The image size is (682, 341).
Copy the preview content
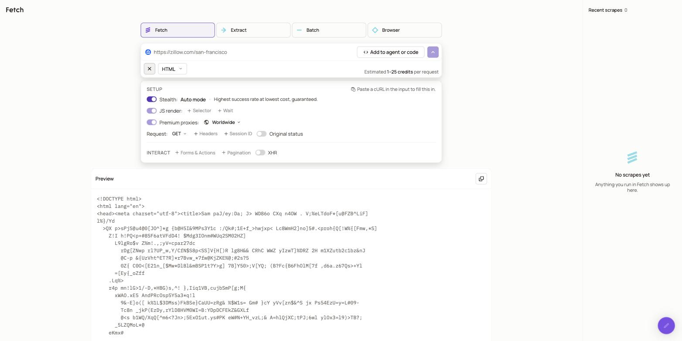click(x=481, y=179)
